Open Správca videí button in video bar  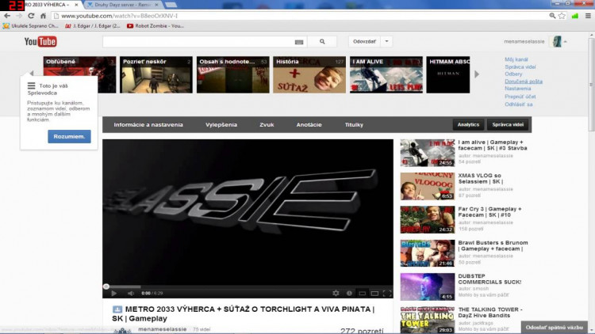(508, 124)
